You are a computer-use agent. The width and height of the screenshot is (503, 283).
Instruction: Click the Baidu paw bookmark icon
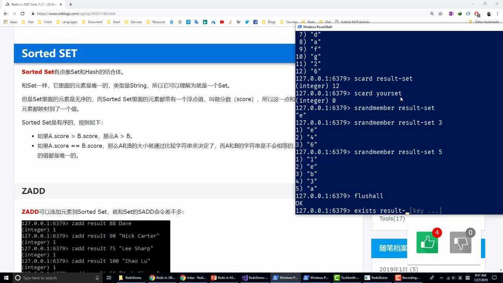tap(171, 22)
